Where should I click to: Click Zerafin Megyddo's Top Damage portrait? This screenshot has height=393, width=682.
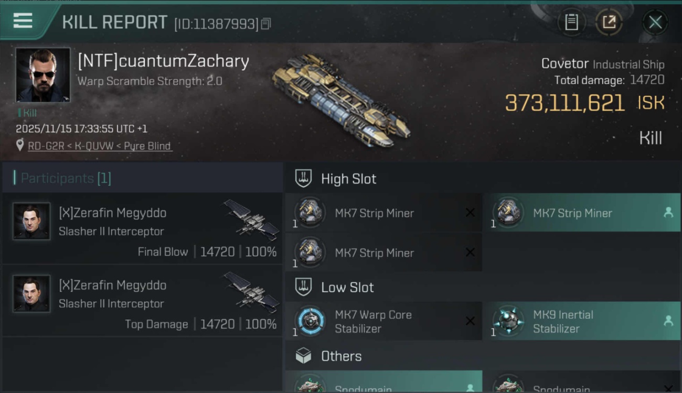click(31, 294)
